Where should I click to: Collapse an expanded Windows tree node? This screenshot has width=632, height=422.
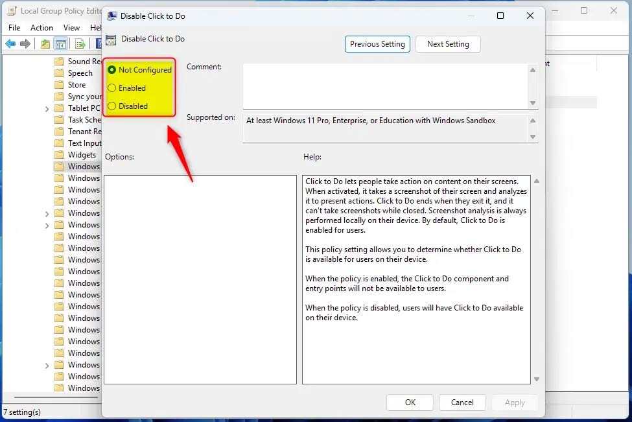(x=47, y=213)
